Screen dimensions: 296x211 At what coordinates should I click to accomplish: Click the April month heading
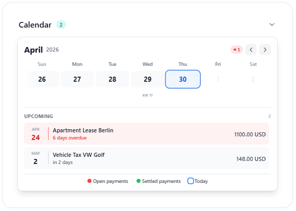33,50
